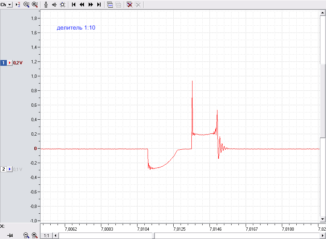This screenshot has width=326, height=239.
Task: Select channel 1 number box
Action: click(x=4, y=63)
